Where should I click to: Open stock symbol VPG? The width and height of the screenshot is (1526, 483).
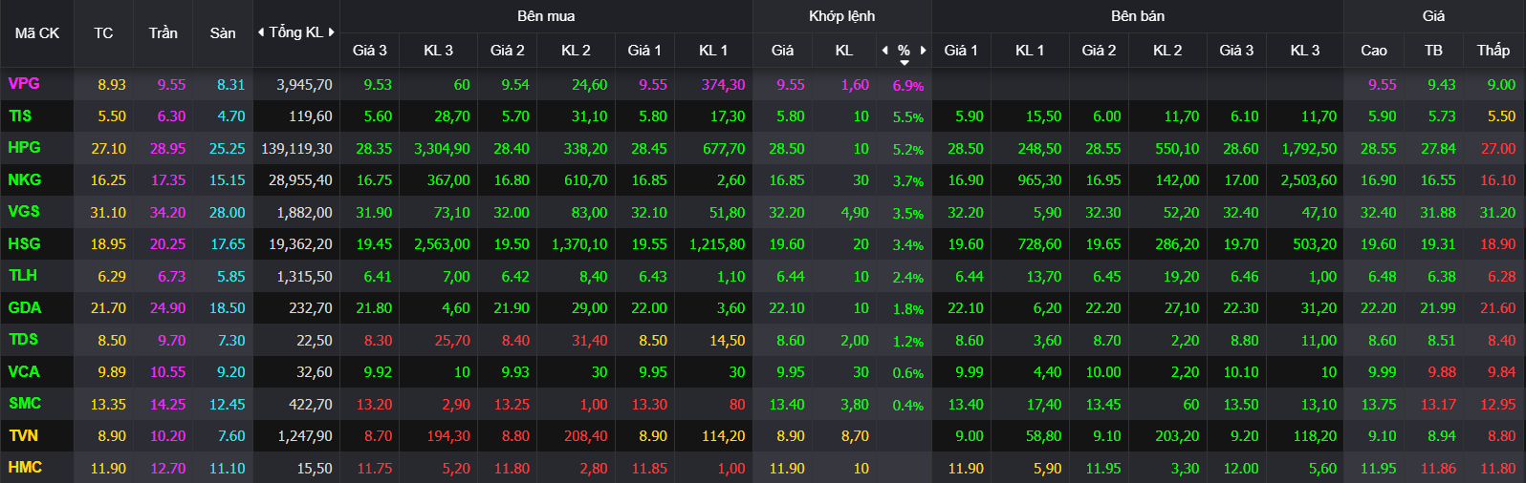[24, 84]
